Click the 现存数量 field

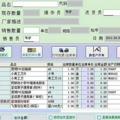coord(31,13)
